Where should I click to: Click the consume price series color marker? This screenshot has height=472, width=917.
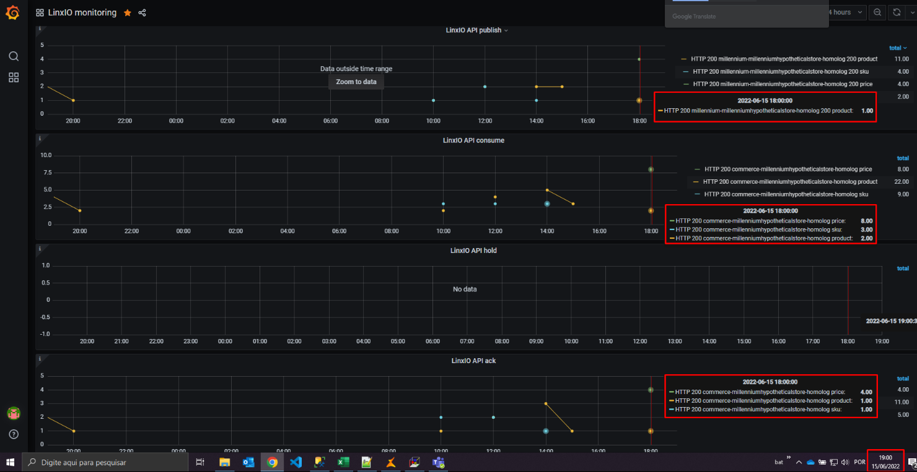[698, 169]
